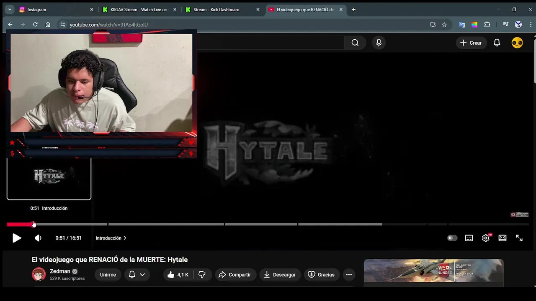Image resolution: width=536 pixels, height=301 pixels.
Task: Enter full screen mode
Action: [519, 238]
